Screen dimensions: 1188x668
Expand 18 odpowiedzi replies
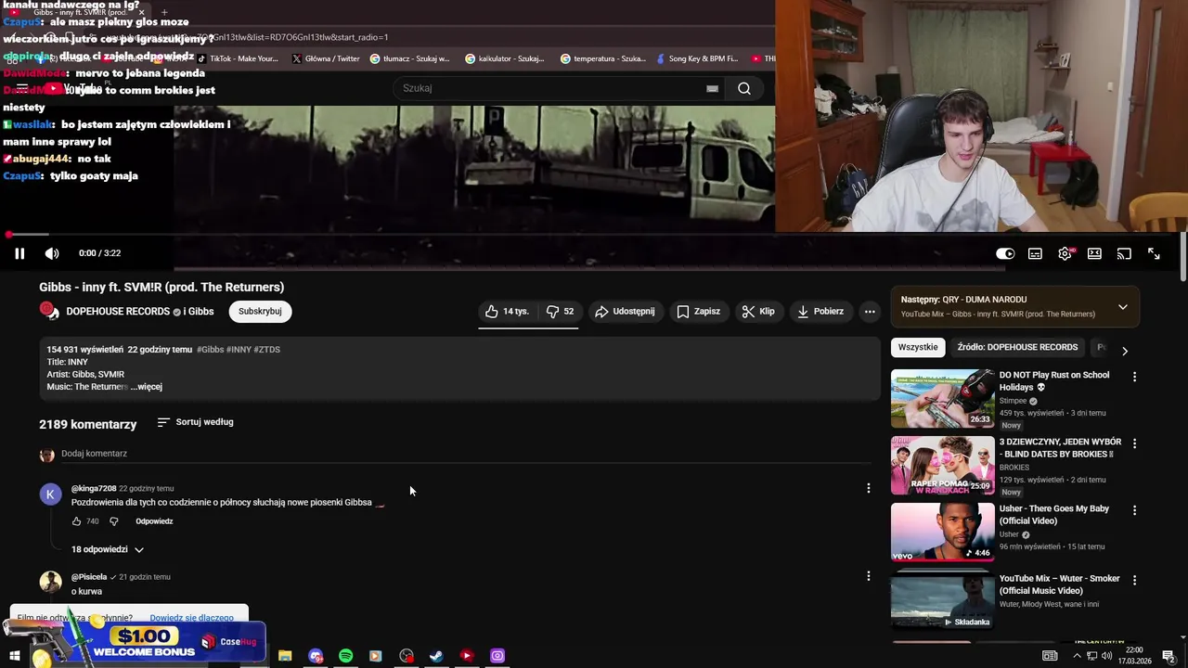point(108,549)
